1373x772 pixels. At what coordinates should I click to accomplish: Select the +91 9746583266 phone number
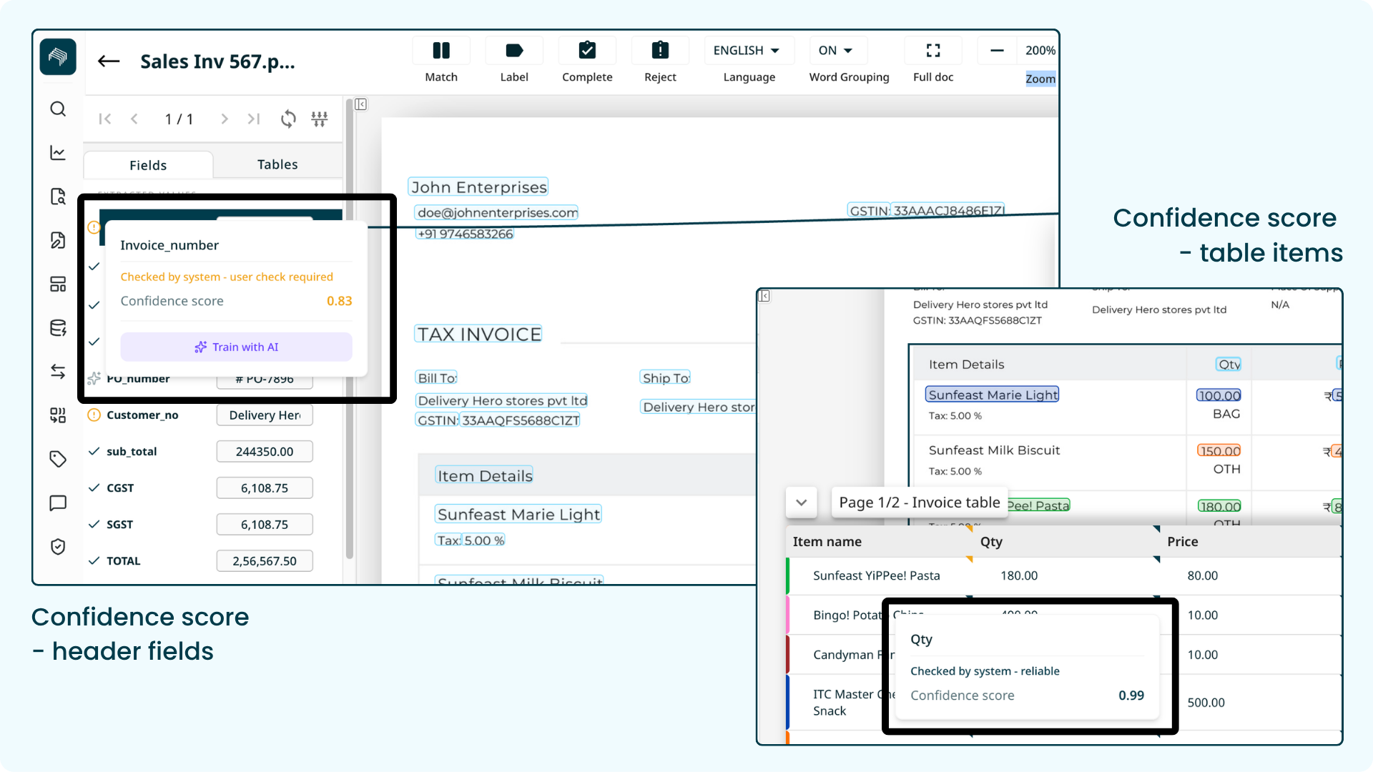tap(465, 234)
